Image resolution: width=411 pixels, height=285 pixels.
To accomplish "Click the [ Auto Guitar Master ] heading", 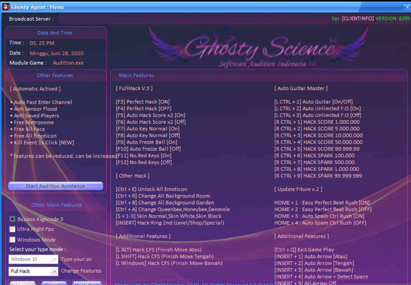I will 301,89.
